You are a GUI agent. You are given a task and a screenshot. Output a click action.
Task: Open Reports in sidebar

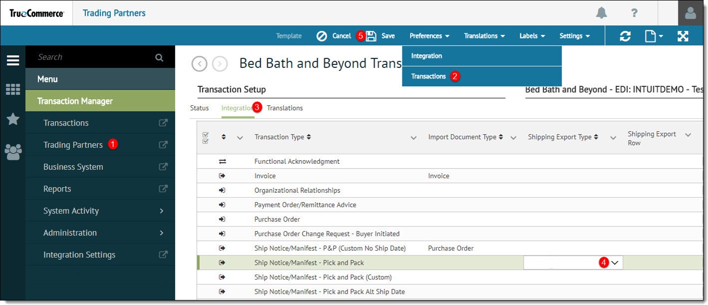click(x=57, y=189)
